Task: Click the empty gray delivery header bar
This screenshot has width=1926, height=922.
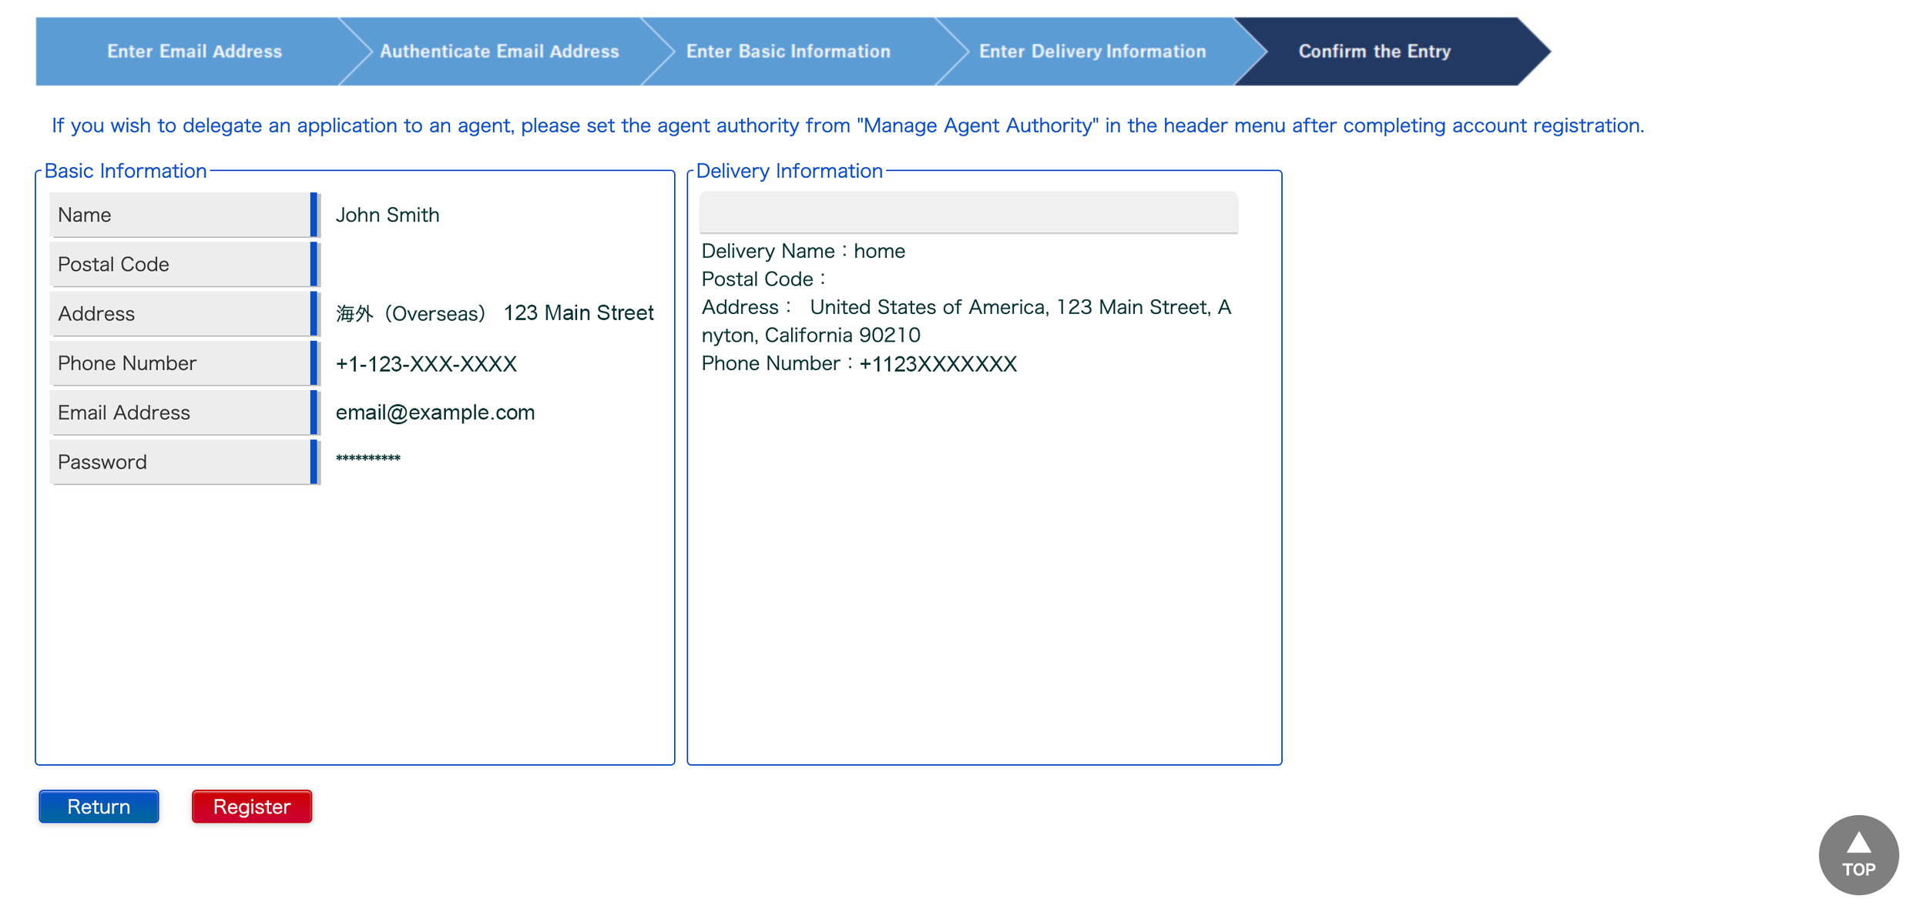Action: click(x=968, y=212)
